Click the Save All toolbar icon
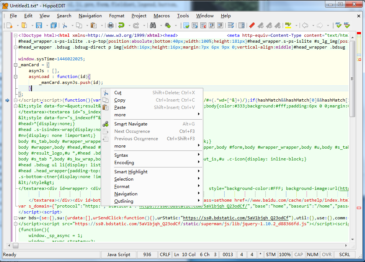 click(54, 25)
